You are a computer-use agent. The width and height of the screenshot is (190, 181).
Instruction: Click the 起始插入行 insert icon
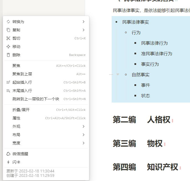tap(8, 82)
